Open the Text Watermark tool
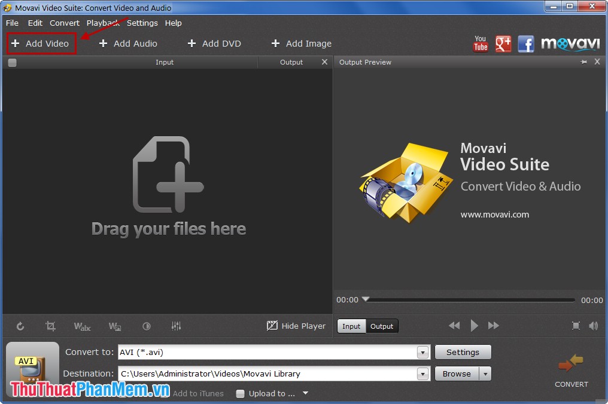Image resolution: width=608 pixels, height=404 pixels. 82,326
